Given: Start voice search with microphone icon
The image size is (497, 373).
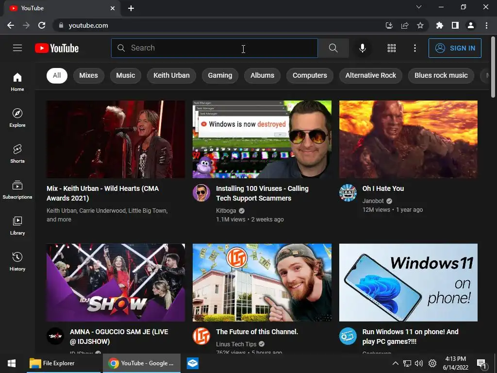Looking at the screenshot, I should 362,48.
